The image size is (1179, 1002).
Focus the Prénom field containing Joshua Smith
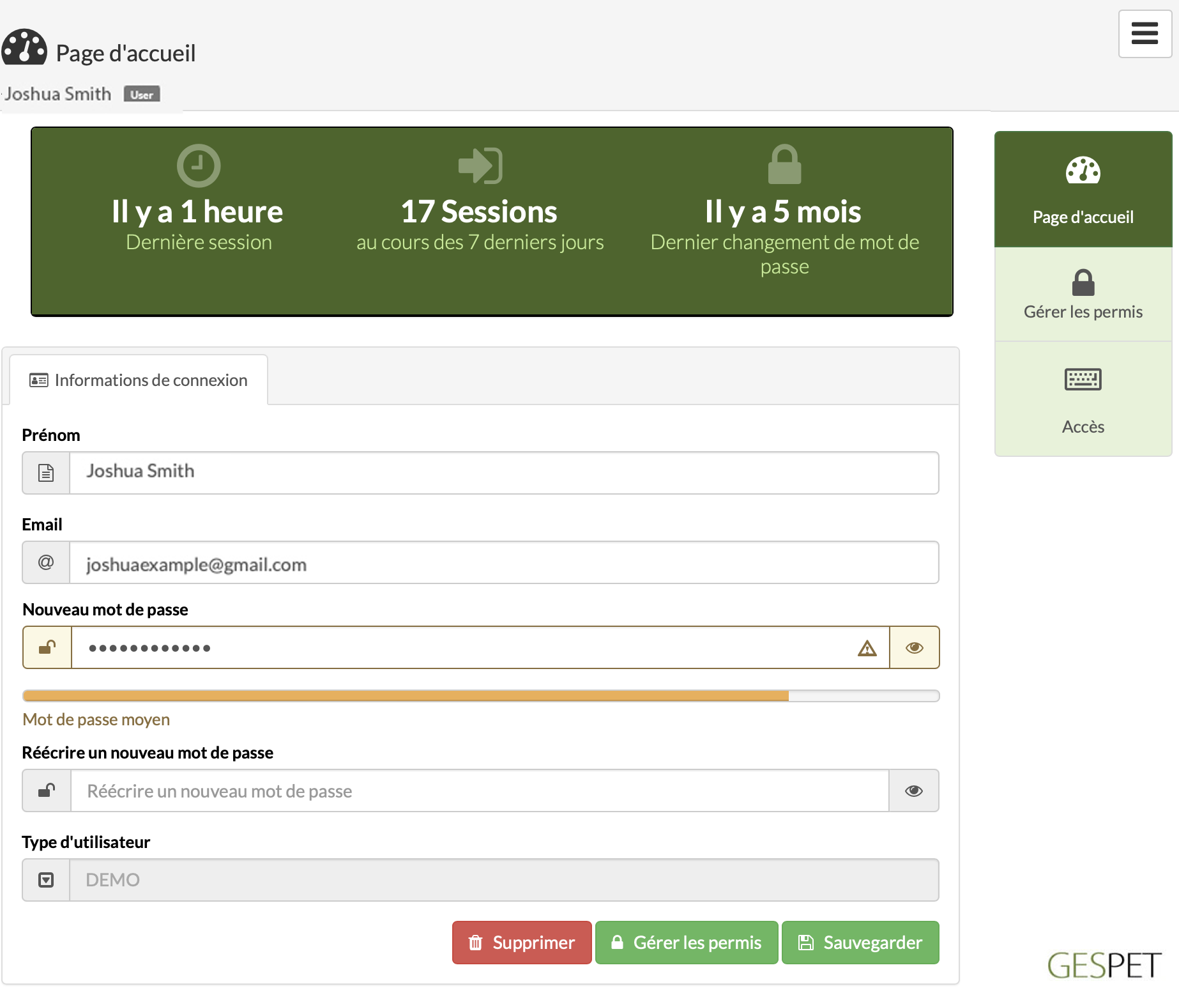pos(504,473)
